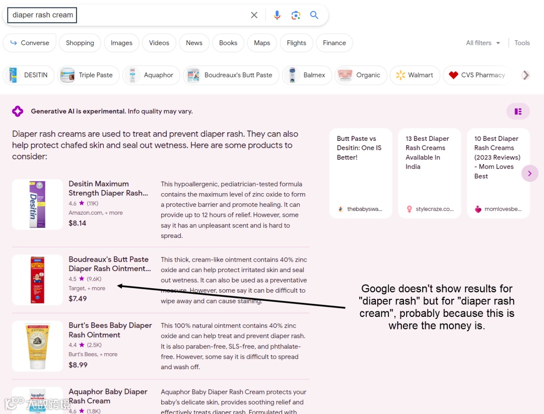
Task: Open the Converse tab
Action: point(30,43)
